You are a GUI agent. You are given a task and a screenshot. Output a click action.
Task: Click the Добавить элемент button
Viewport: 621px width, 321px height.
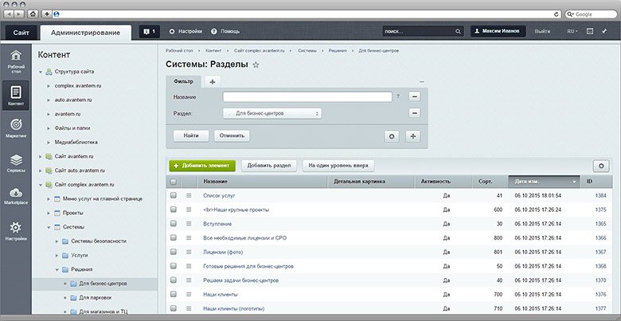click(x=201, y=165)
